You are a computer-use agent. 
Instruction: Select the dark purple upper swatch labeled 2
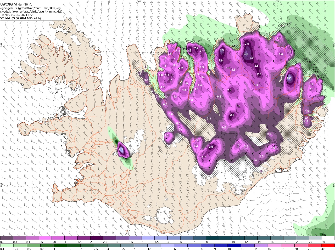(97, 238)
